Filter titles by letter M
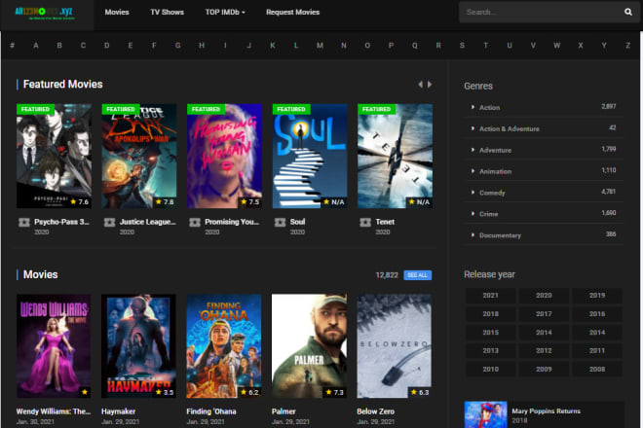 click(320, 46)
